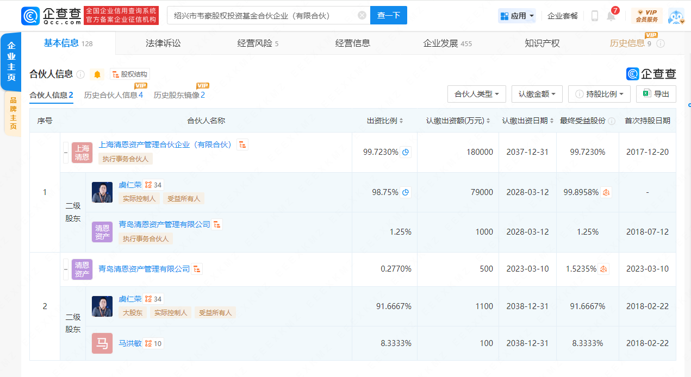The width and height of the screenshot is (691, 377).
Task: Switch to the 知识产权 tab
Action: point(542,43)
